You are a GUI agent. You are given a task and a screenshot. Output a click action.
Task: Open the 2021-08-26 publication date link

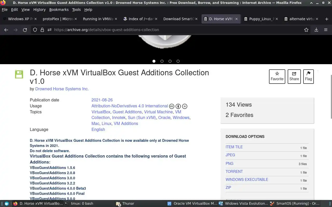pyautogui.click(x=102, y=100)
